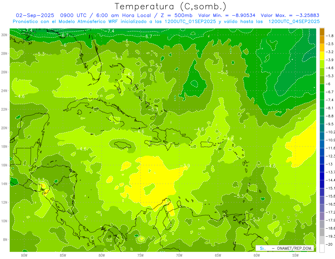This screenshot has height=259, width=335.
Task: Click the 8N latitude axis label
Action: tap(6, 239)
